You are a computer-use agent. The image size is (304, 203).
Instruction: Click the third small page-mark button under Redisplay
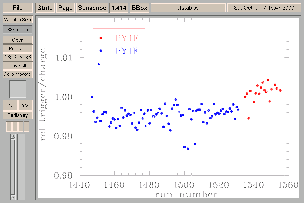(21, 126)
